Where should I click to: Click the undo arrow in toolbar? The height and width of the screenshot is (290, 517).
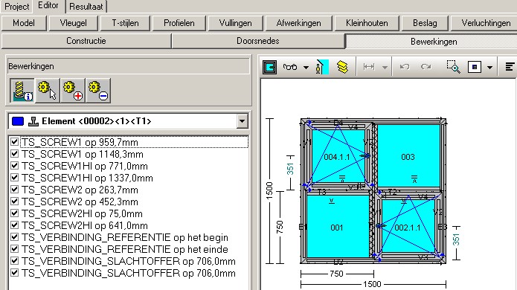click(x=404, y=67)
